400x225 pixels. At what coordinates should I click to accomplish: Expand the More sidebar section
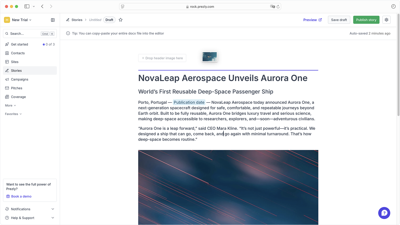[10, 105]
